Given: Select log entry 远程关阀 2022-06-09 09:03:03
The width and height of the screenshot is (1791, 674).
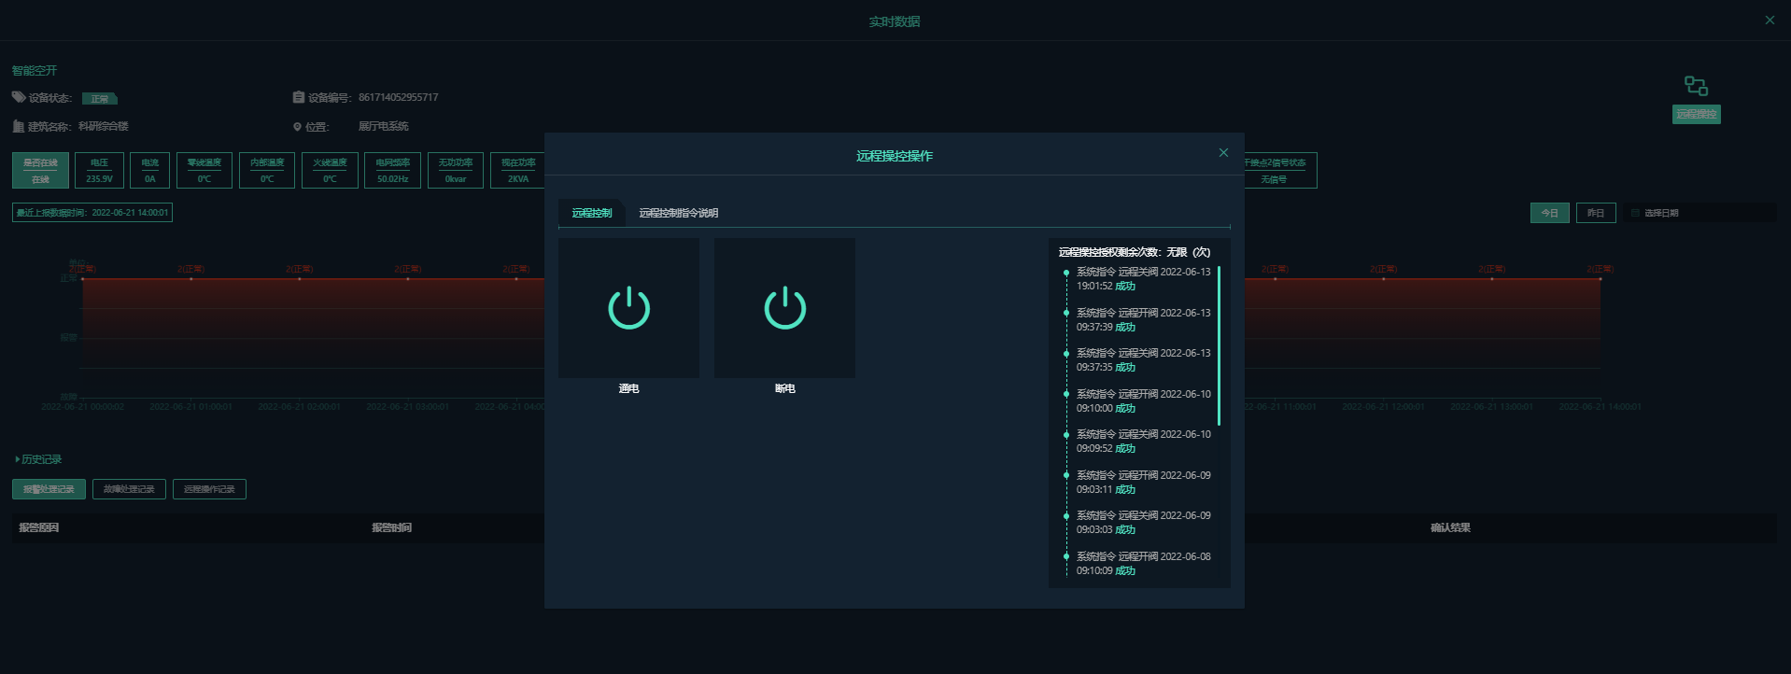Looking at the screenshot, I should click(x=1143, y=523).
